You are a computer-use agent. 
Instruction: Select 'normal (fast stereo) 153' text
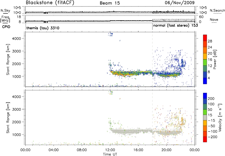pos(175,26)
